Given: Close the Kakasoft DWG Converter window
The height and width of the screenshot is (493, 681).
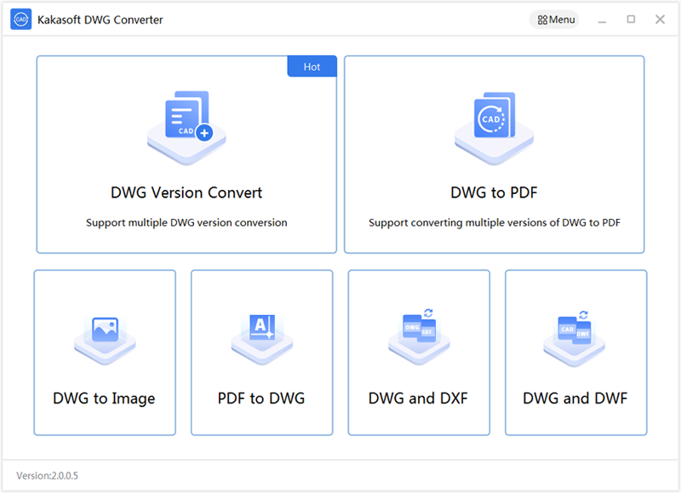Looking at the screenshot, I should [661, 20].
